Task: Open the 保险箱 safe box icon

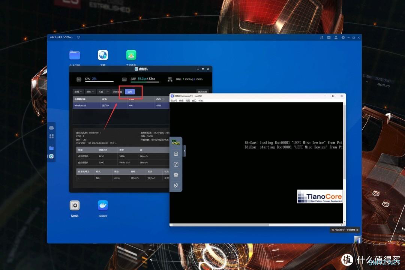Action: pyautogui.click(x=75, y=205)
